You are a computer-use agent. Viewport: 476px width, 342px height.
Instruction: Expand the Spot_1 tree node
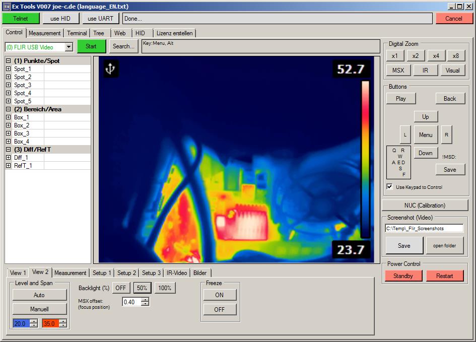9,69
